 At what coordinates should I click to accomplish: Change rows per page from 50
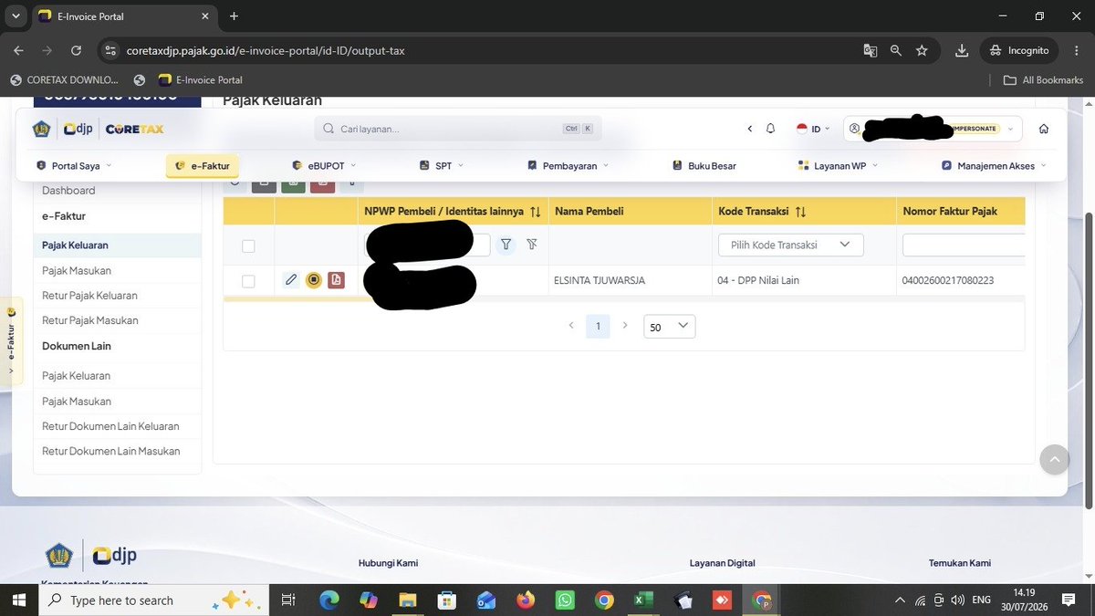point(670,327)
